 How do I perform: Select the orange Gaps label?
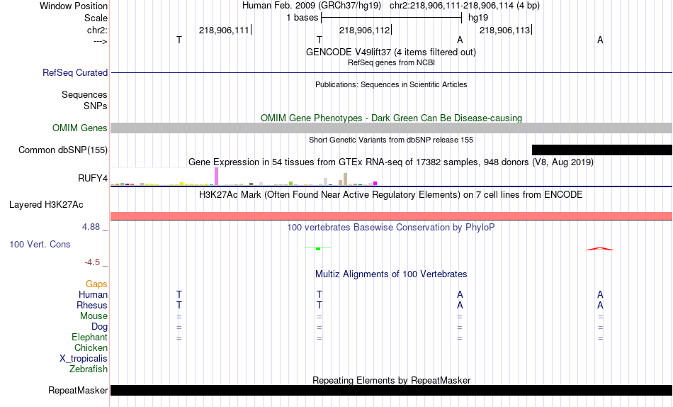(x=96, y=284)
